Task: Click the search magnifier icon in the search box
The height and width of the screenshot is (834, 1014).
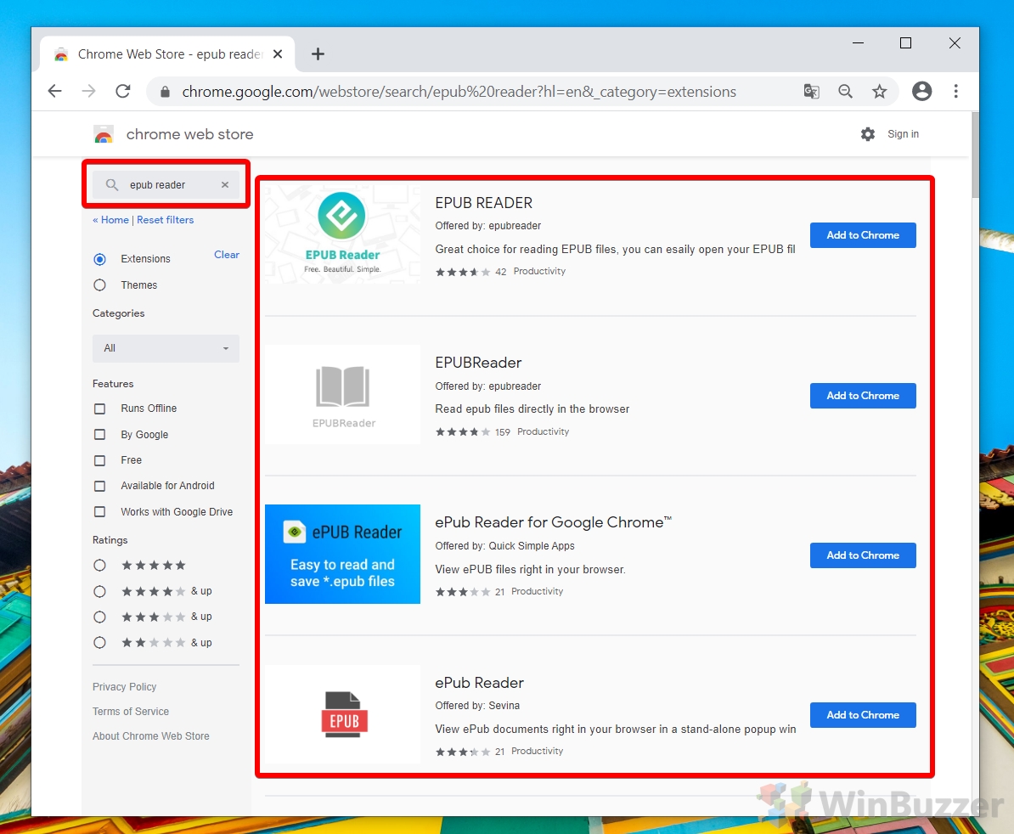Action: tap(112, 185)
